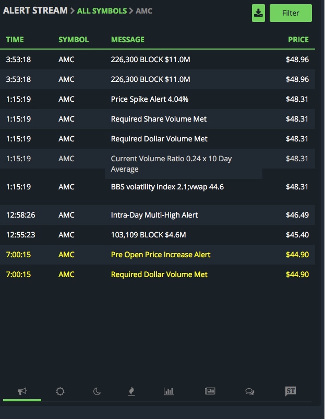This screenshot has width=325, height=419.
Task: Sort by TIME column header
Action: point(15,40)
